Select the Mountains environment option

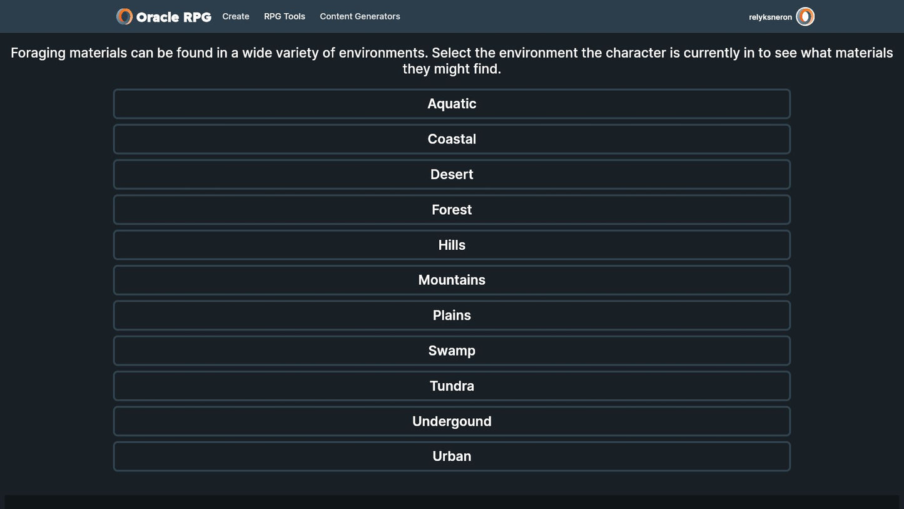[x=452, y=280]
